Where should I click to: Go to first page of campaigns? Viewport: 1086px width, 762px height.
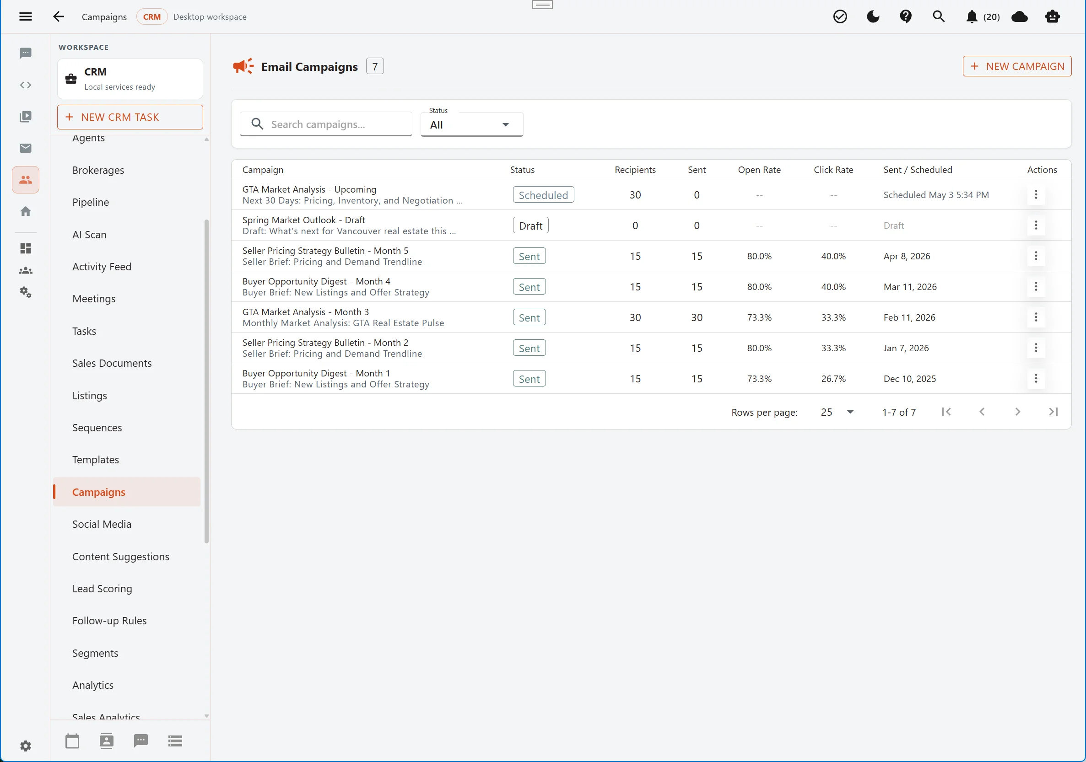(946, 412)
